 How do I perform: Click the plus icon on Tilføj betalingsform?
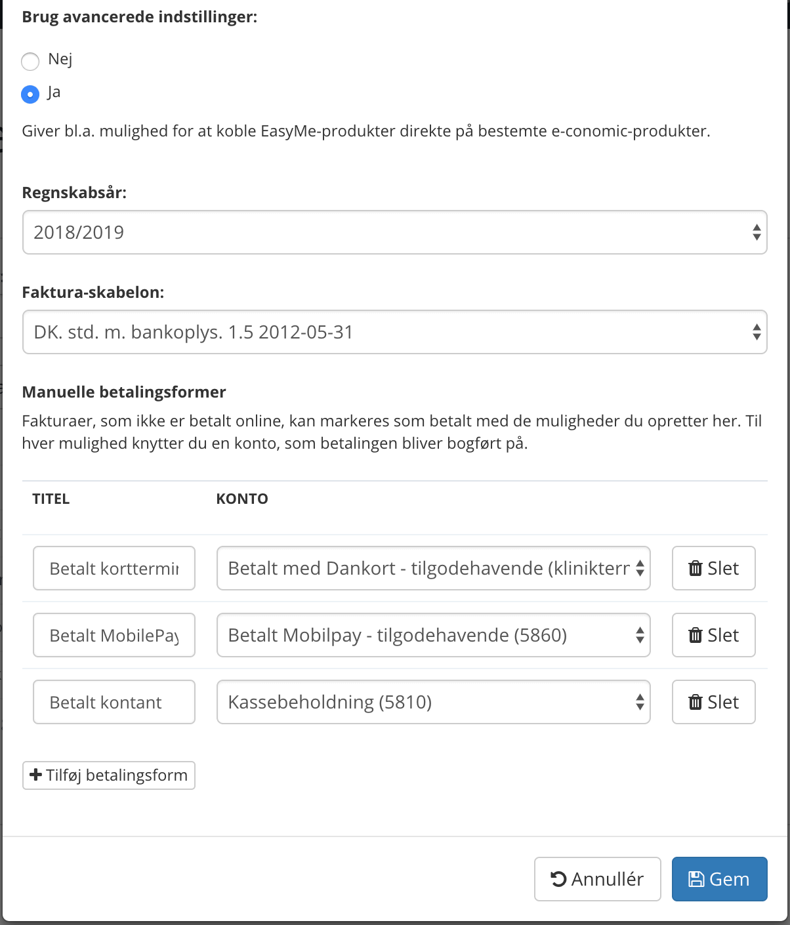pos(35,775)
